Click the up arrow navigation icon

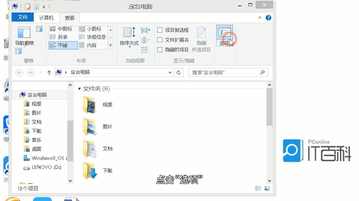(x=49, y=73)
